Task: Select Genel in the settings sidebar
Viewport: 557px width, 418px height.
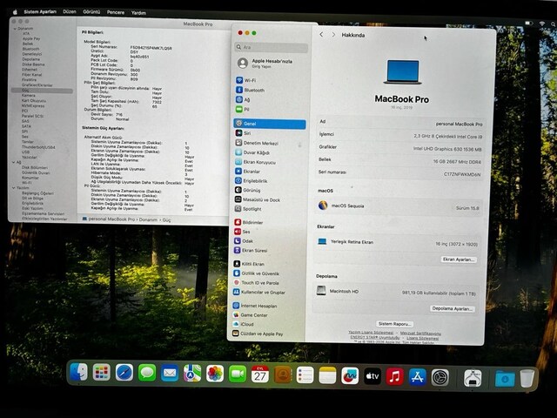Action: coord(270,124)
